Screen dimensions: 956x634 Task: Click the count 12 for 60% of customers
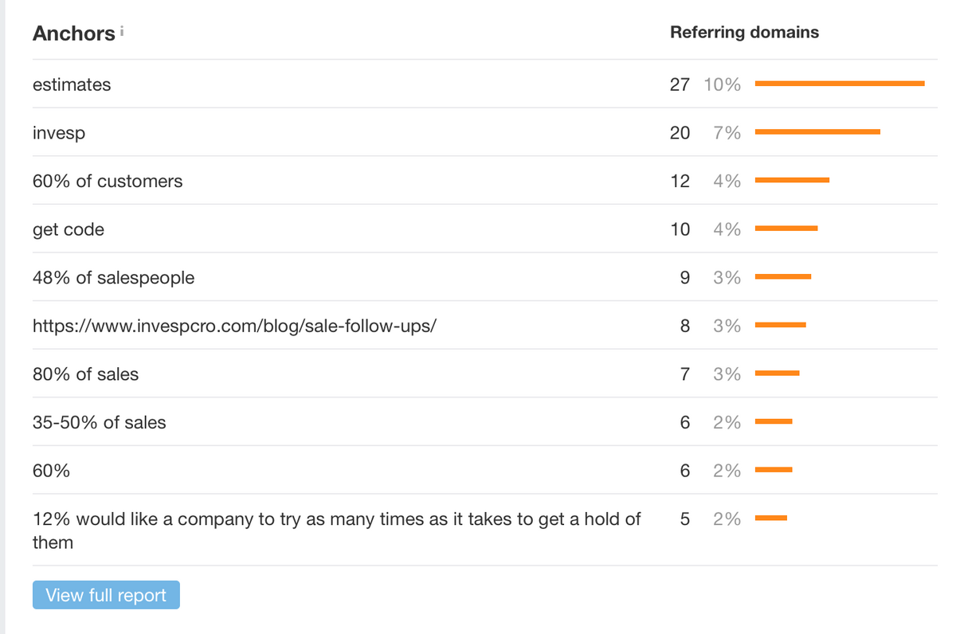pos(680,182)
